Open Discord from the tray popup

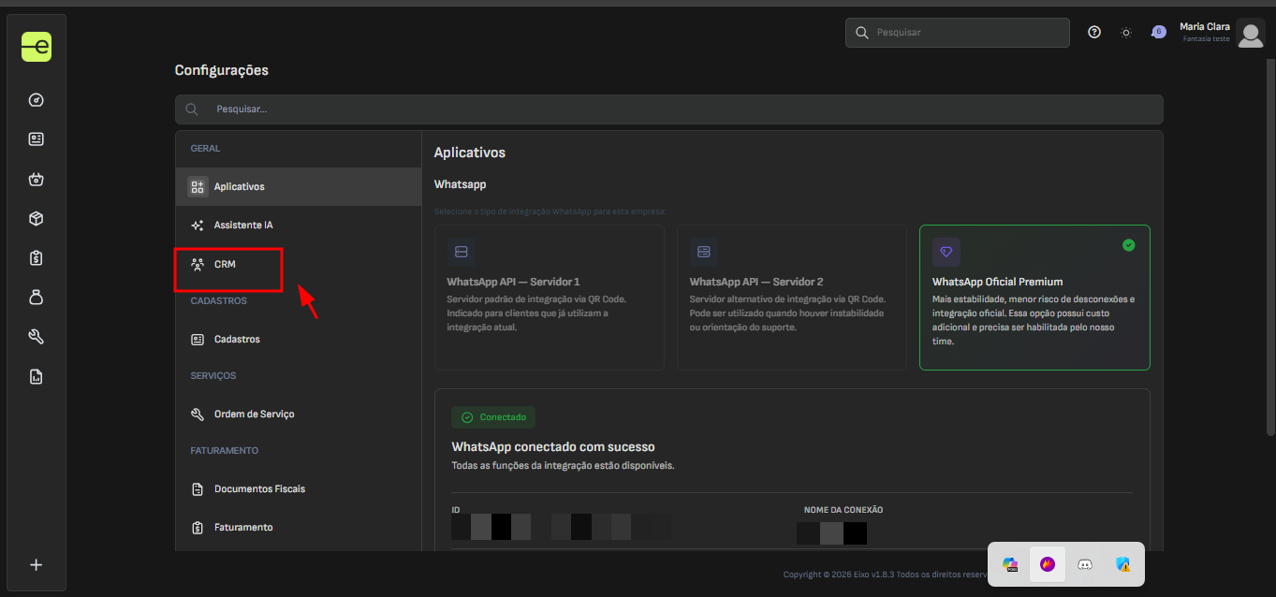(1085, 564)
